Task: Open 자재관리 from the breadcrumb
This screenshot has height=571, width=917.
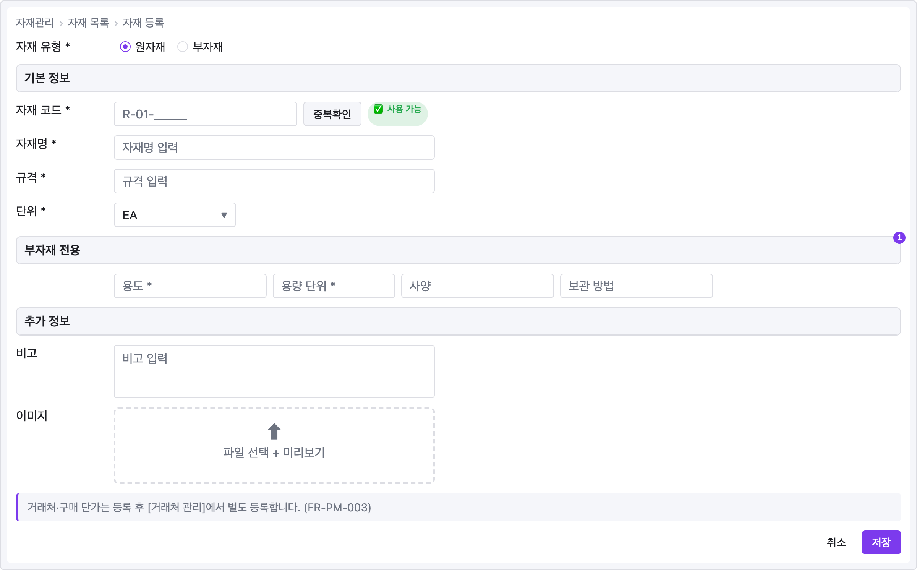Action: pos(35,23)
